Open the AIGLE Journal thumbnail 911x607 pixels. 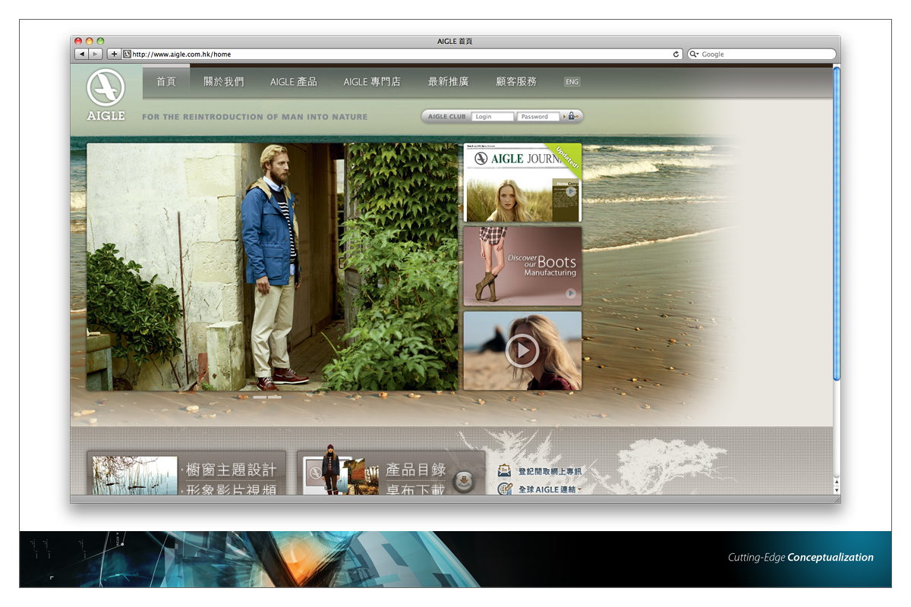pos(522,183)
